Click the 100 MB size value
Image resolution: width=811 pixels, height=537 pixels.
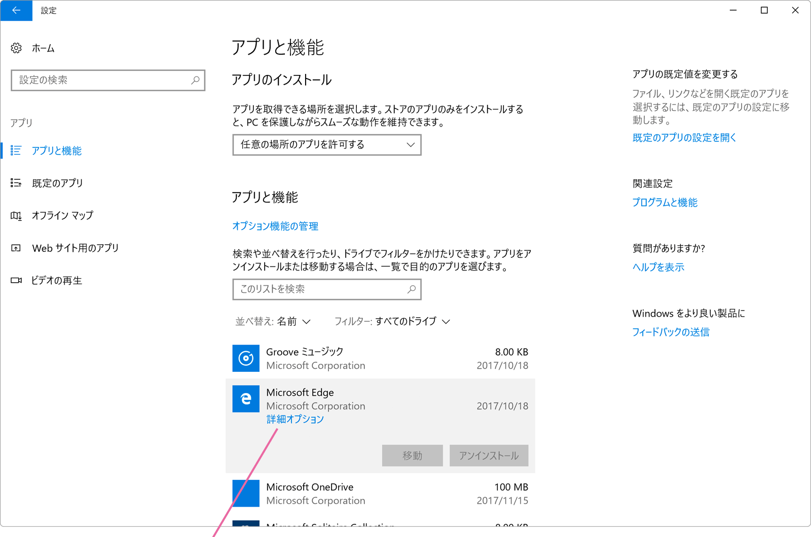(x=511, y=487)
